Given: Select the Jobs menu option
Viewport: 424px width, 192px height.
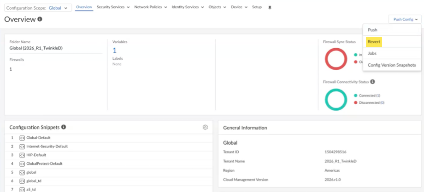Looking at the screenshot, I should (x=372, y=53).
